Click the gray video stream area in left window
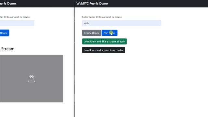 pos(32,79)
